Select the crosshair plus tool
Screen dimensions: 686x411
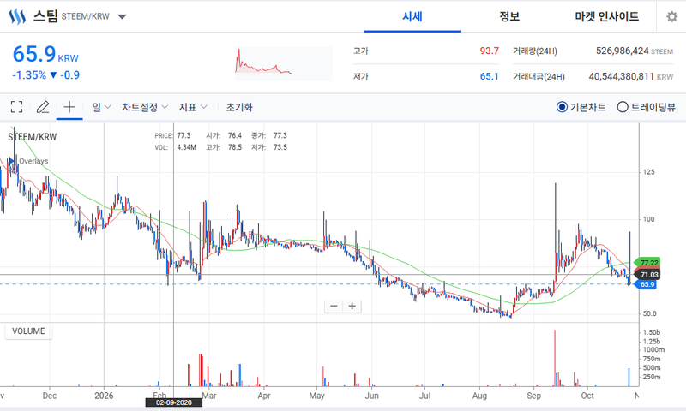pos(69,107)
